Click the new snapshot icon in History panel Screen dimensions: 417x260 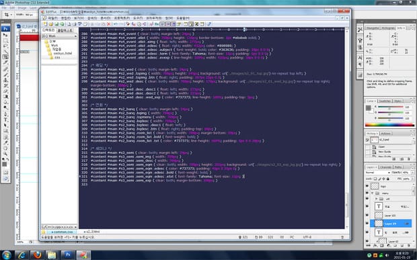(x=402, y=159)
